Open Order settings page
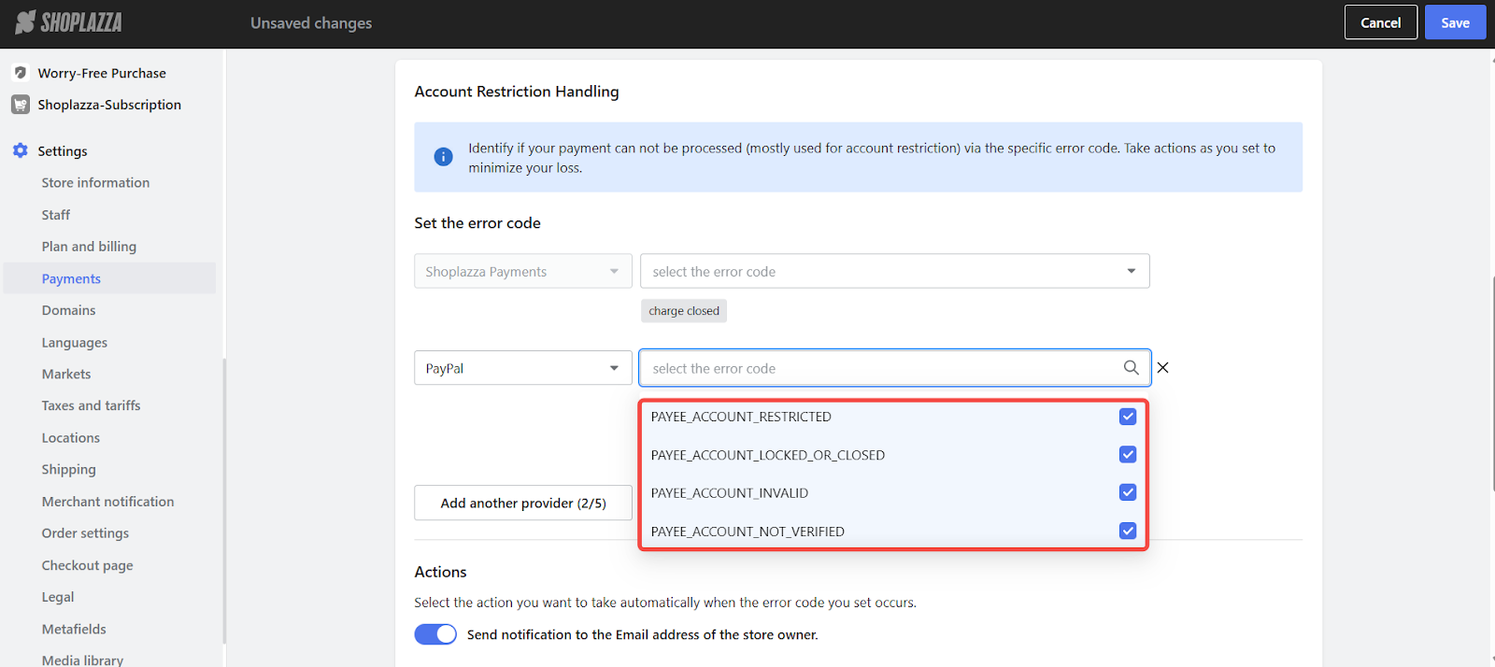The image size is (1495, 667). tap(85, 533)
